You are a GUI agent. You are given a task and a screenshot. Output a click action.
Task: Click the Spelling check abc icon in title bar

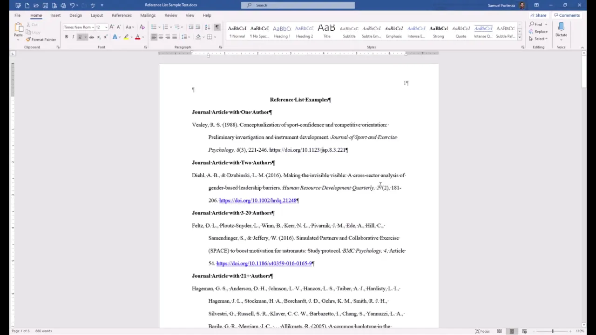point(93,5)
